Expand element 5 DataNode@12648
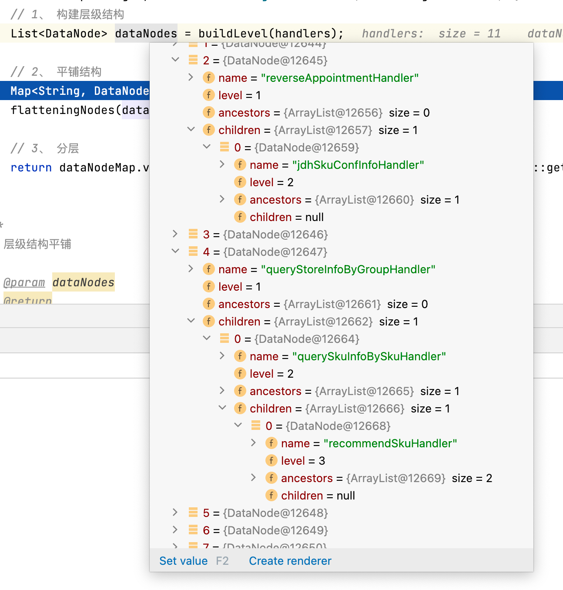Screen dimensions: 563x590 tap(175, 512)
